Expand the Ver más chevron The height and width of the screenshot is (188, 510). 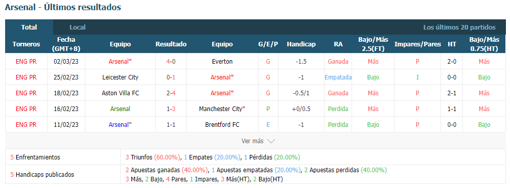271,141
